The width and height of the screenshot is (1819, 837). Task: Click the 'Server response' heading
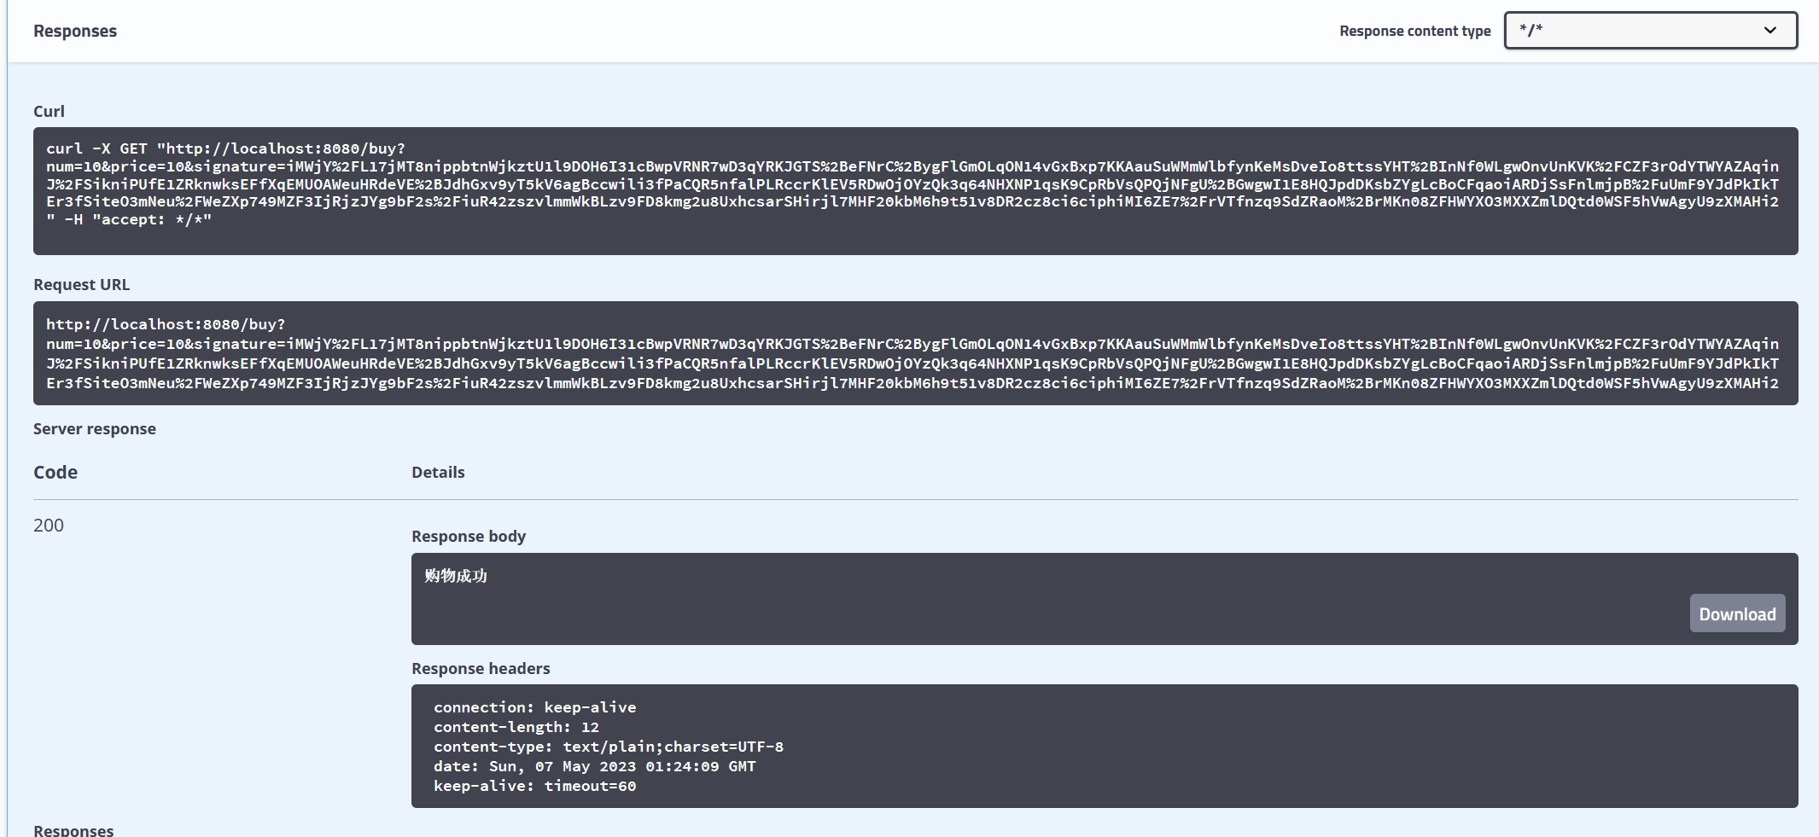[x=95, y=429]
